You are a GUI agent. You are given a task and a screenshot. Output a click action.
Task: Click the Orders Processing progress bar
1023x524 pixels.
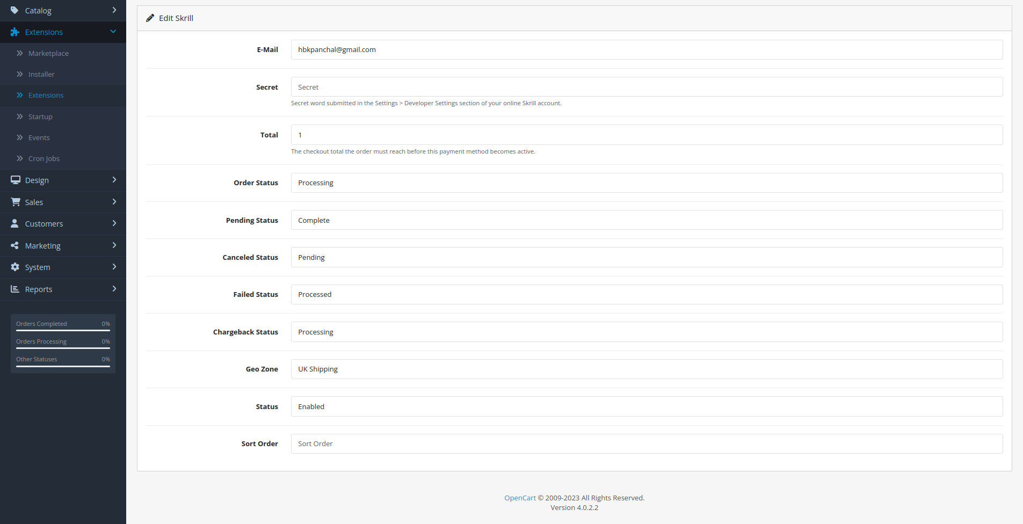(63, 348)
